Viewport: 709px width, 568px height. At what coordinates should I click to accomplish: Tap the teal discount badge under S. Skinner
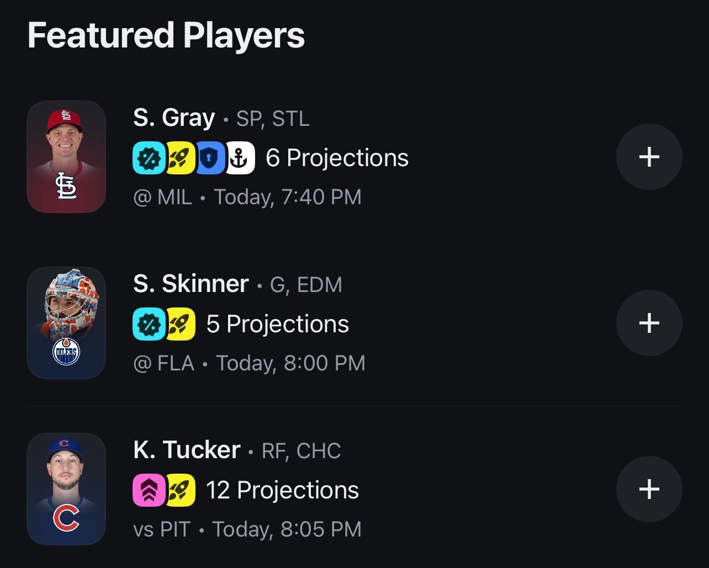[x=149, y=324]
